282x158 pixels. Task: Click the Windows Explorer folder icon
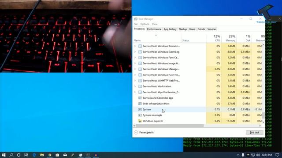point(140,121)
